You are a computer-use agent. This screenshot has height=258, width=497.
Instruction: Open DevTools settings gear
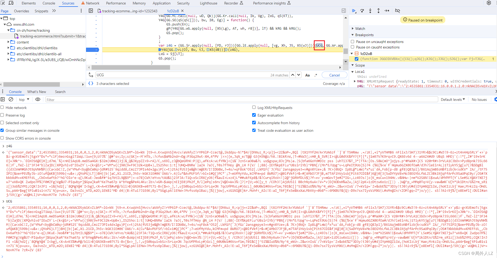click(489, 3)
